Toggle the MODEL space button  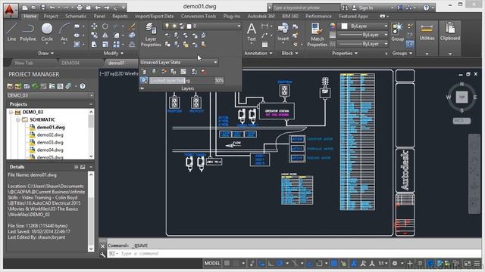click(x=212, y=263)
